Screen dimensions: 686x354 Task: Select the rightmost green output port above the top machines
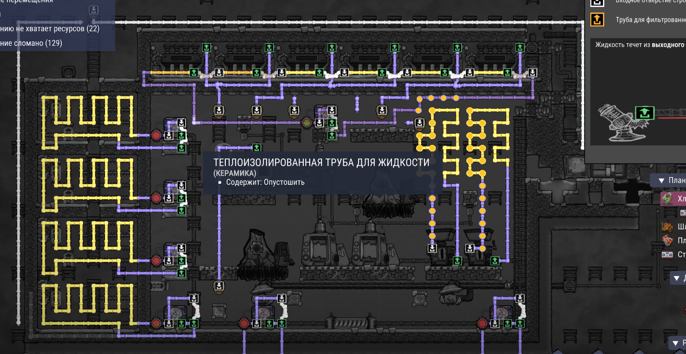point(520,47)
